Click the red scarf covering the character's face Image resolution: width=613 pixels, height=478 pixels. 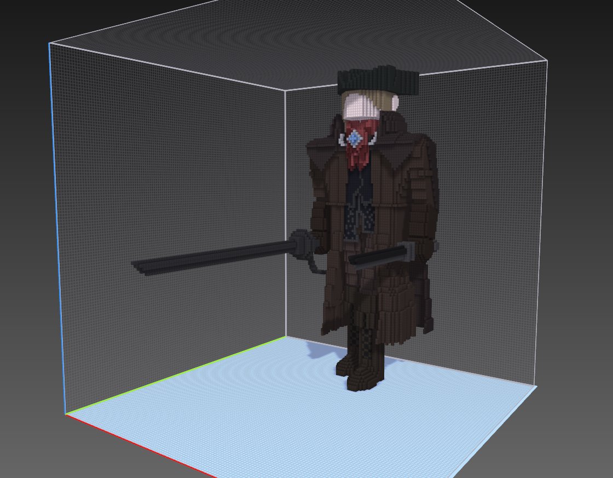[x=360, y=144]
